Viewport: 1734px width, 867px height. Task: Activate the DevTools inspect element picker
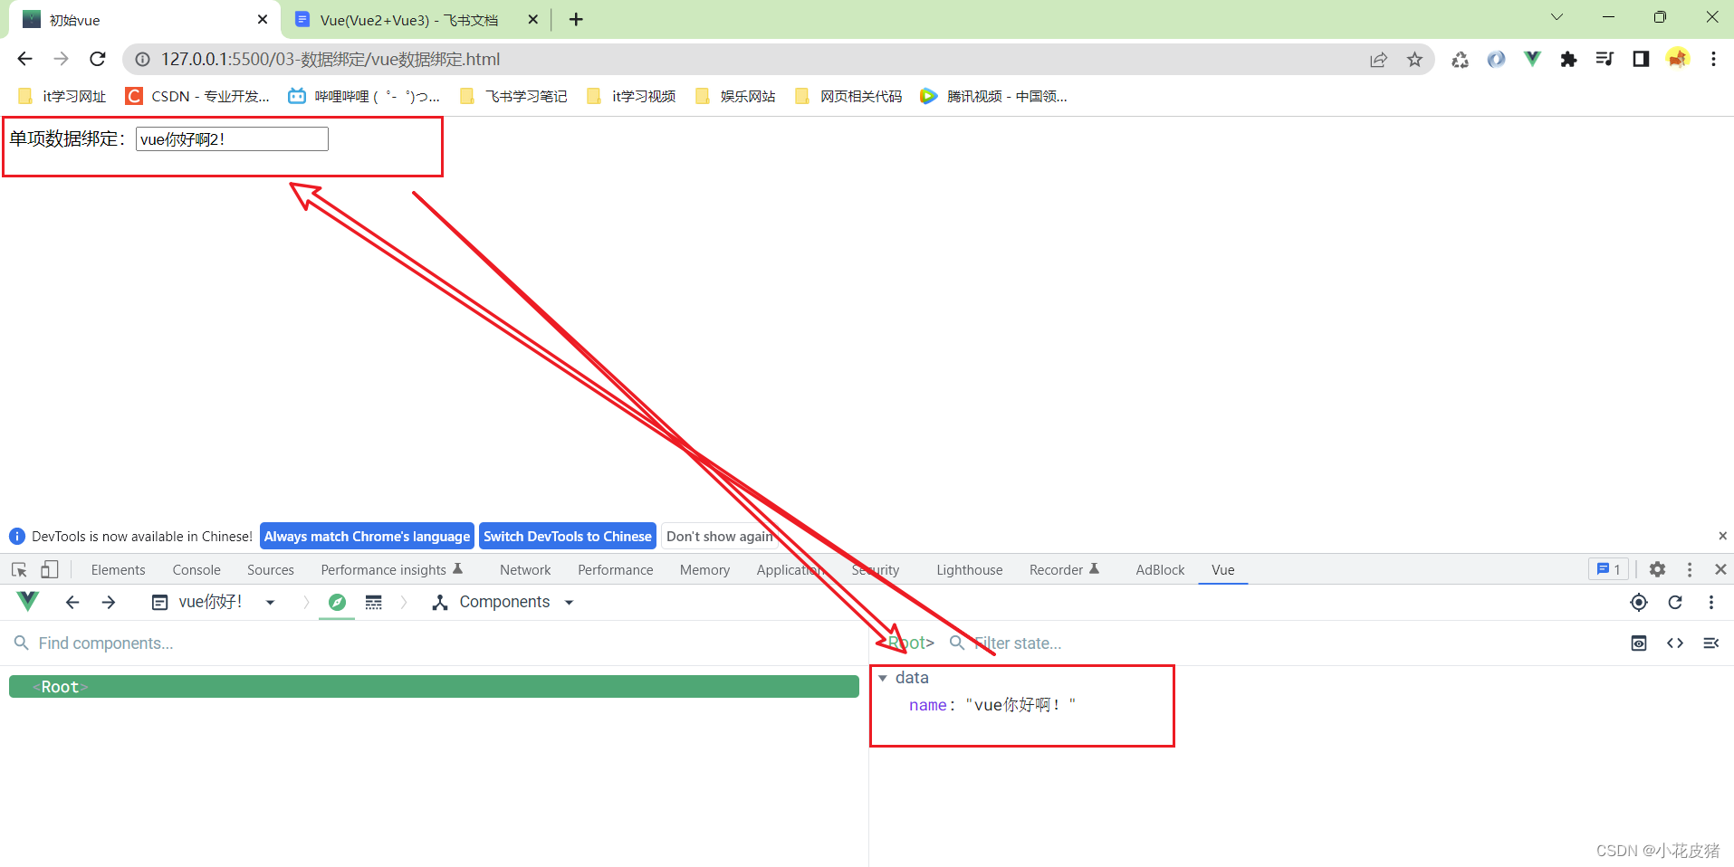pyautogui.click(x=19, y=569)
